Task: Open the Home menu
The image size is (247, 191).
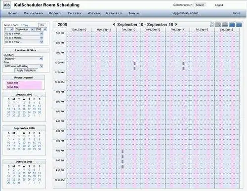Action: 12,13
